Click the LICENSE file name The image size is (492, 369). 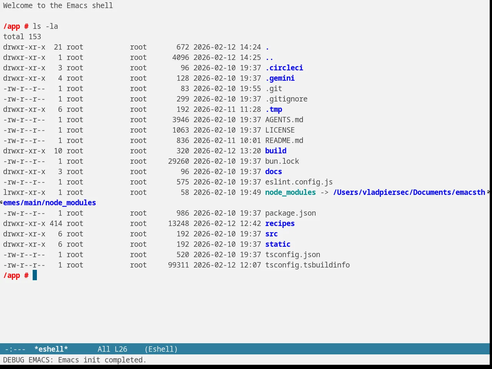point(280,130)
